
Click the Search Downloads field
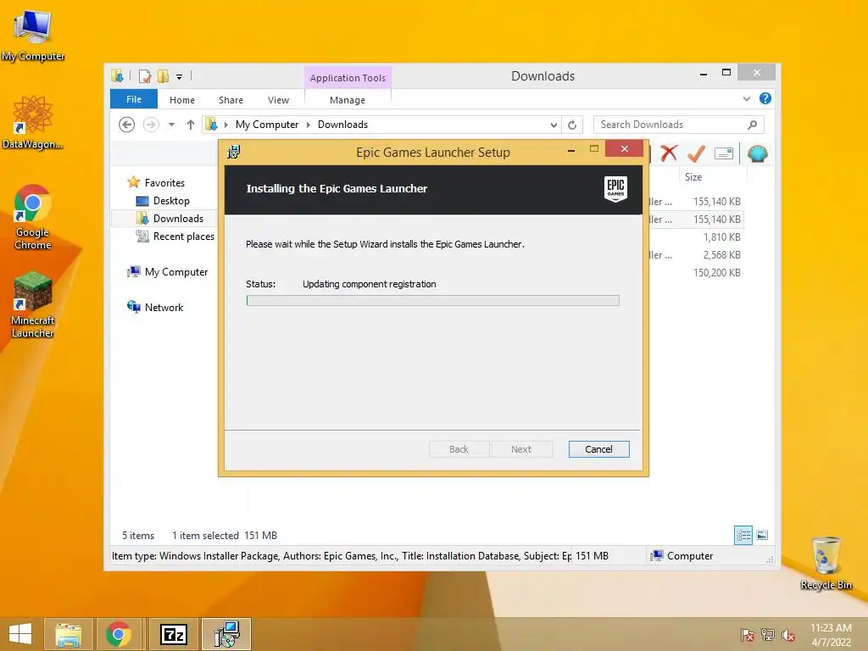(x=679, y=125)
